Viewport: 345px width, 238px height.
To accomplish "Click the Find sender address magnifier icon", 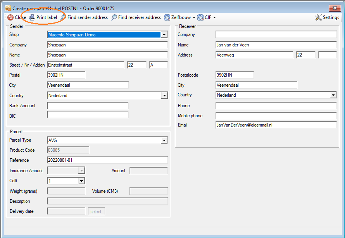I will (x=63, y=17).
